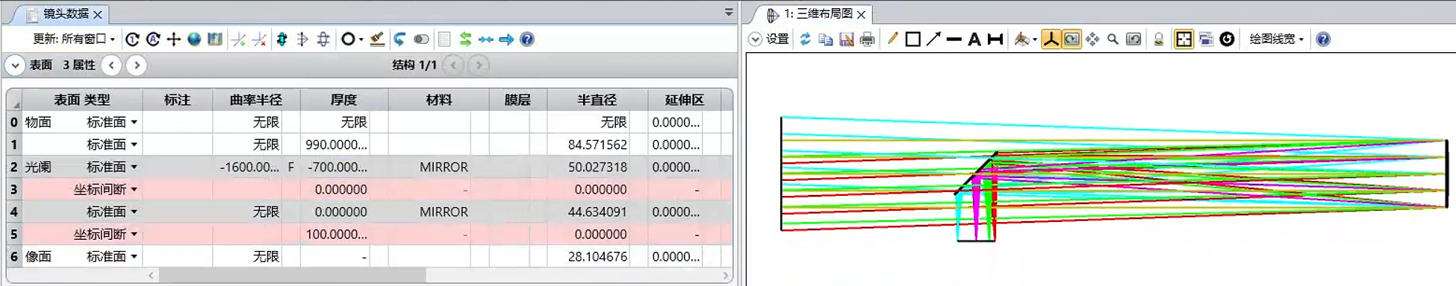The width and height of the screenshot is (1456, 286).
Task: Toggle the gray switch in lens data toolbar
Action: click(421, 39)
